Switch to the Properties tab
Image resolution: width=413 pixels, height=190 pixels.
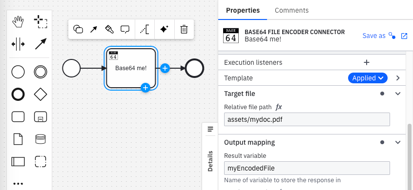pyautogui.click(x=243, y=10)
